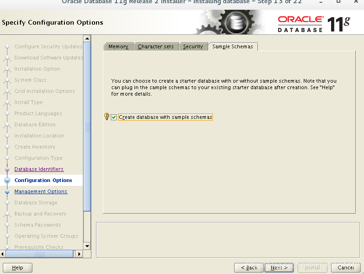Screen dimensions: 364x274
Task: Click the Configuration Options step bullet icon
Action: (7, 180)
